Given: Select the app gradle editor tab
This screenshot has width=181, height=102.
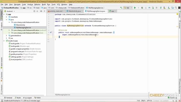Looking at the screenshot, I should tap(113, 11).
